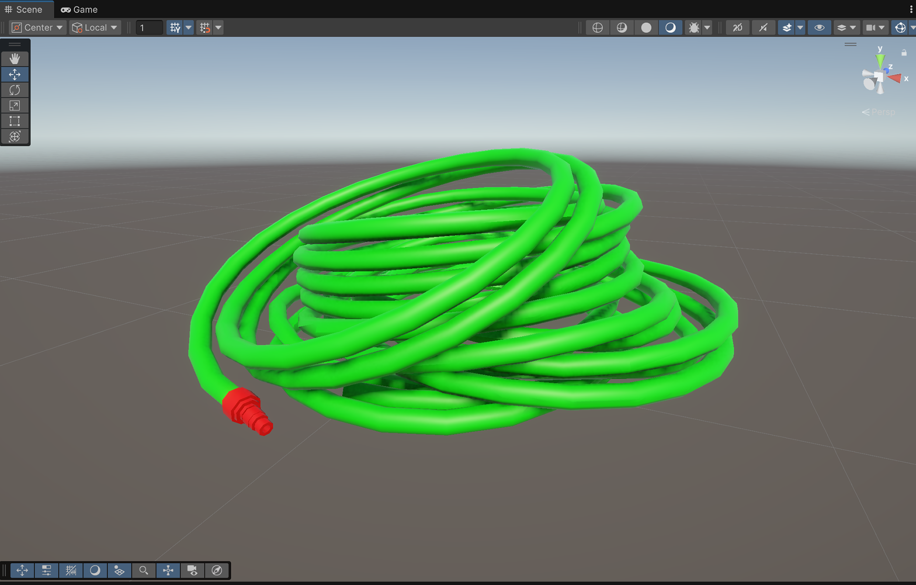Toggle scene lighting off button

[x=763, y=28]
